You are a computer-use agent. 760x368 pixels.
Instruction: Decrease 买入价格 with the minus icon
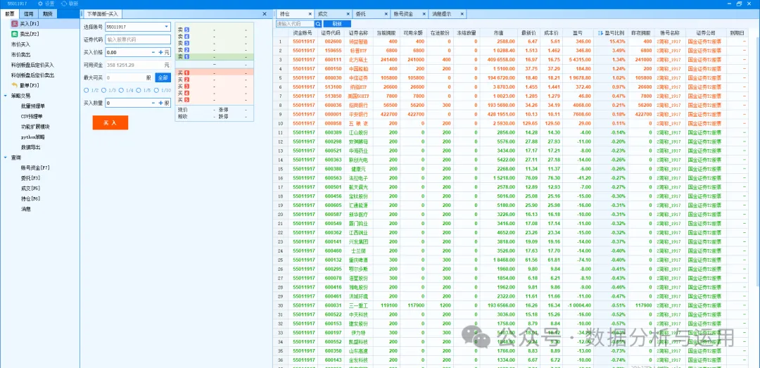[153, 52]
